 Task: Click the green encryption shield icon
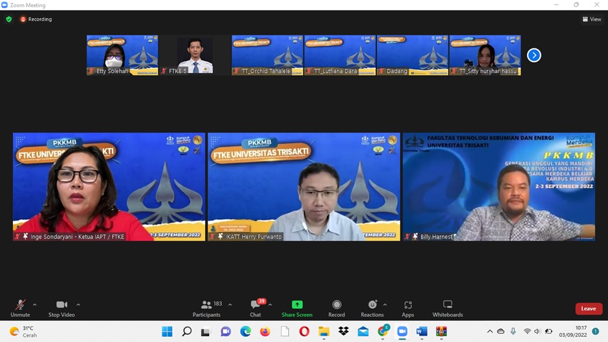[x=9, y=19]
